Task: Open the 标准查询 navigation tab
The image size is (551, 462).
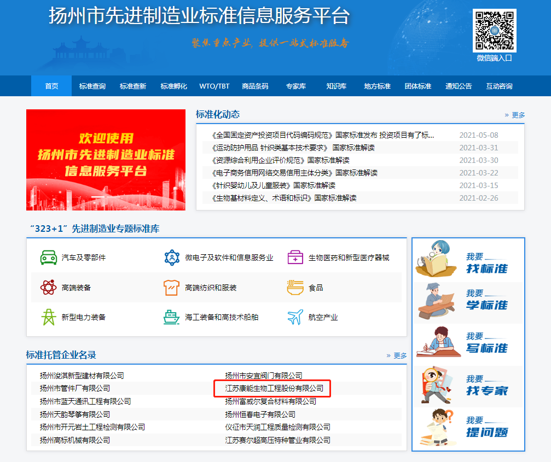Action: 92,86
